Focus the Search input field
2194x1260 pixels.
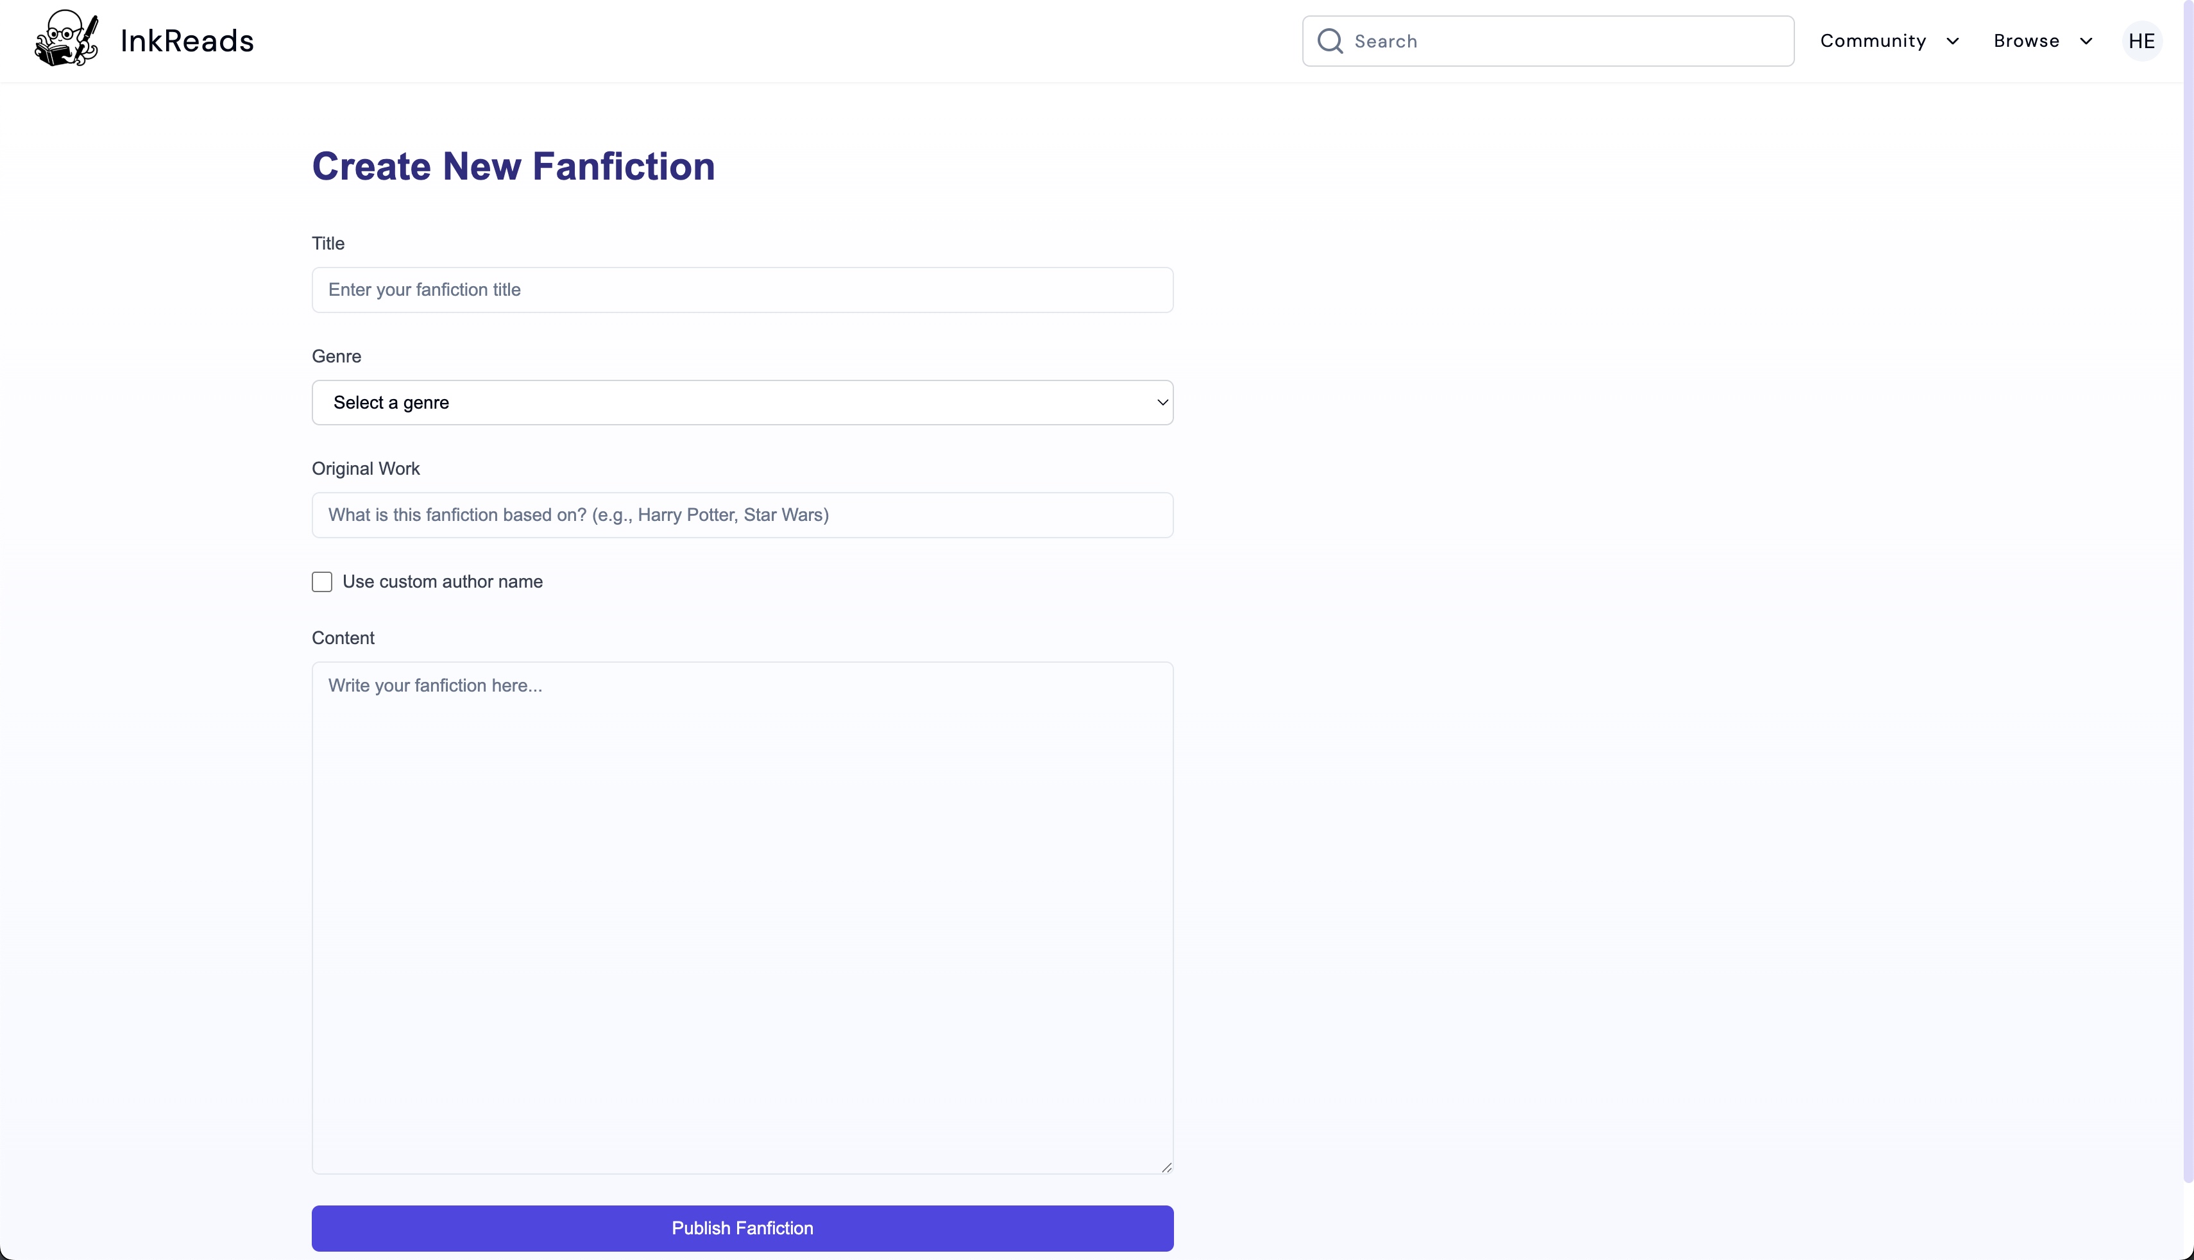click(x=1548, y=40)
